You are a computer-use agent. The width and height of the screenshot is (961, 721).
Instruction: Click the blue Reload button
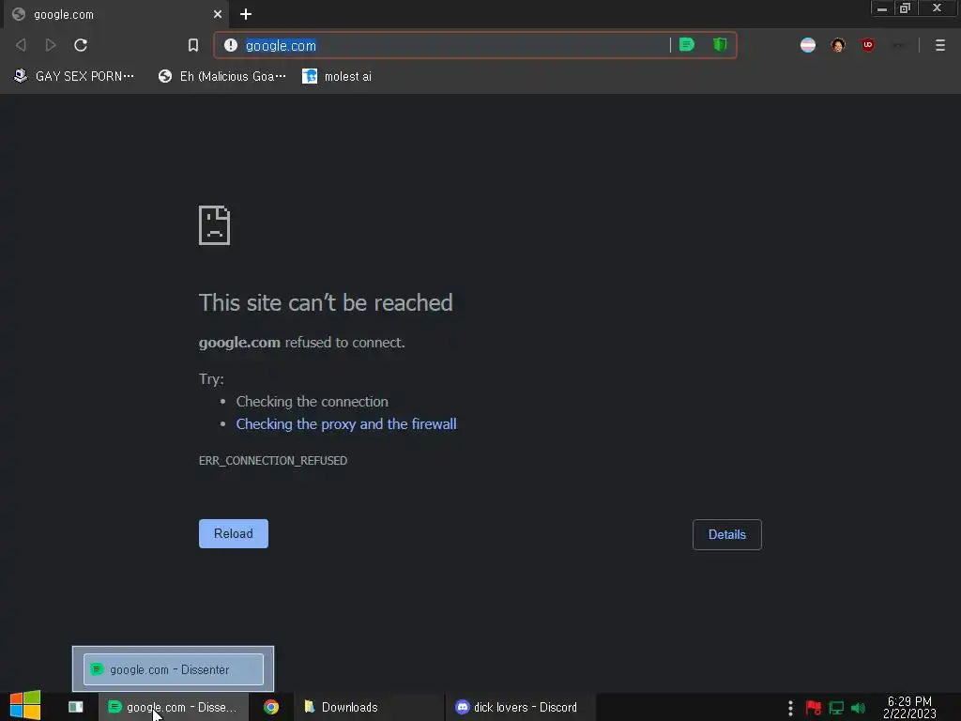(234, 533)
